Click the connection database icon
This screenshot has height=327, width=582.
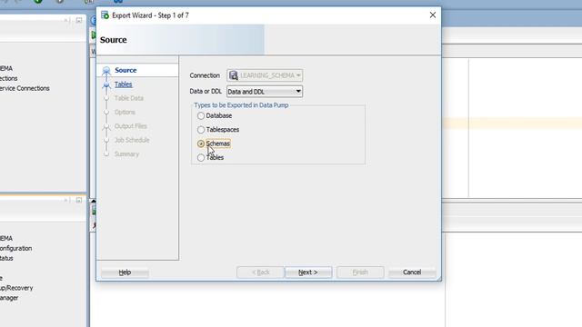click(x=234, y=75)
